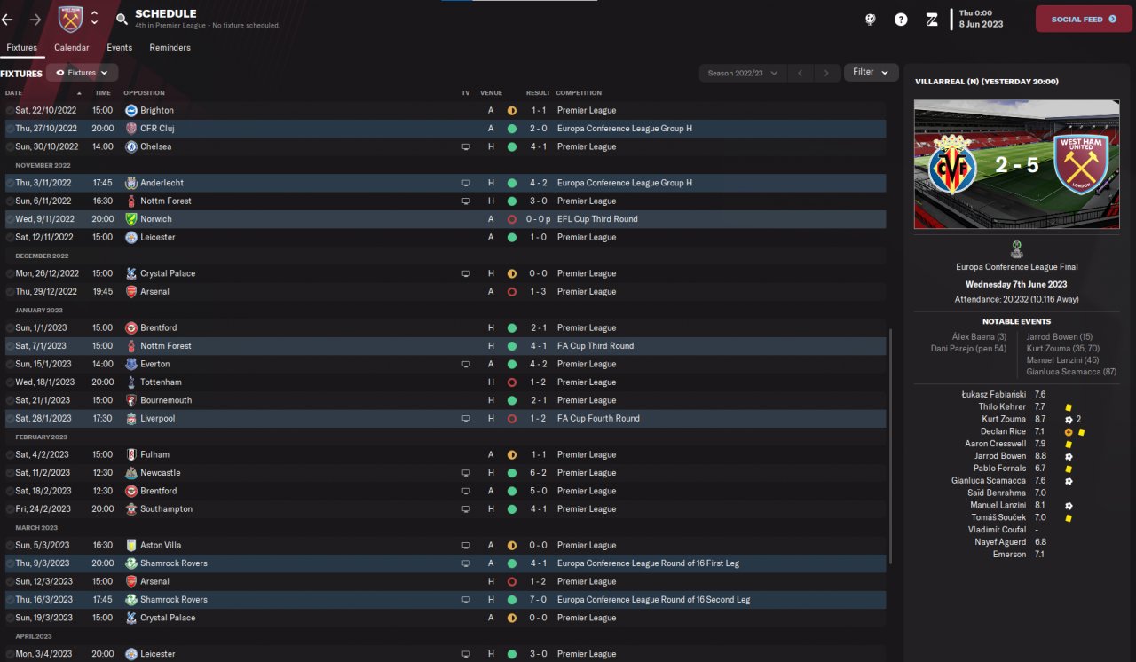This screenshot has width=1136, height=662.
Task: Open the search magnifier icon
Action: tap(122, 19)
